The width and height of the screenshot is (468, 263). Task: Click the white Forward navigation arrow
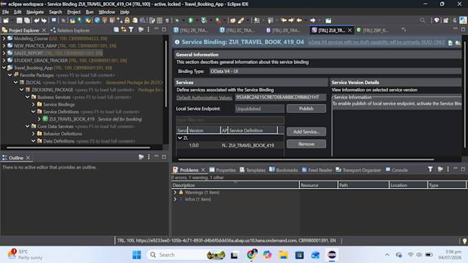(312, 20)
